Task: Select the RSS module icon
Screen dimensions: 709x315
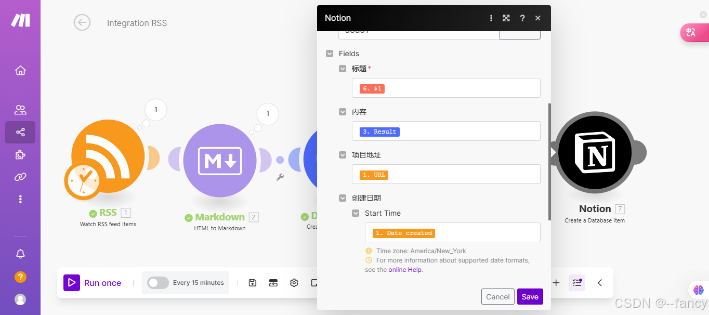Action: [x=108, y=156]
